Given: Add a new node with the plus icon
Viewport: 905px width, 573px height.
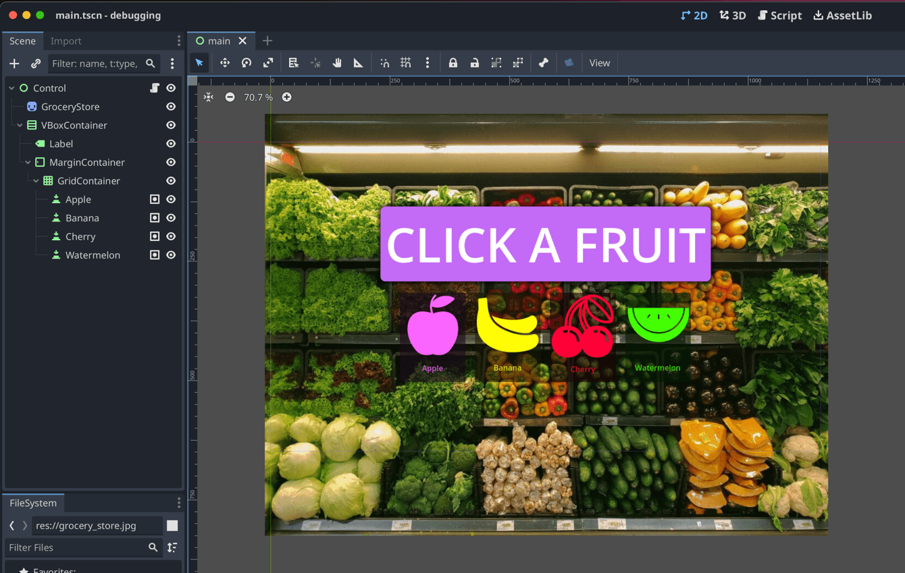Looking at the screenshot, I should tap(14, 63).
